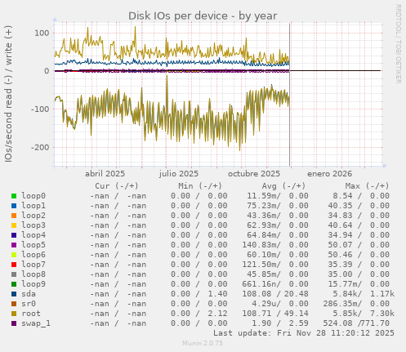Click the loop7 red legend swatch
Screen dimensions: 406x352
(x=14, y=265)
